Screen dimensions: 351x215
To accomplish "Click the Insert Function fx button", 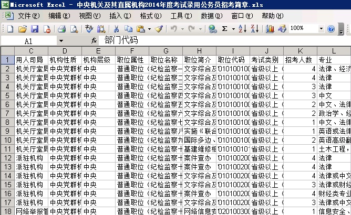I will pos(95,40).
